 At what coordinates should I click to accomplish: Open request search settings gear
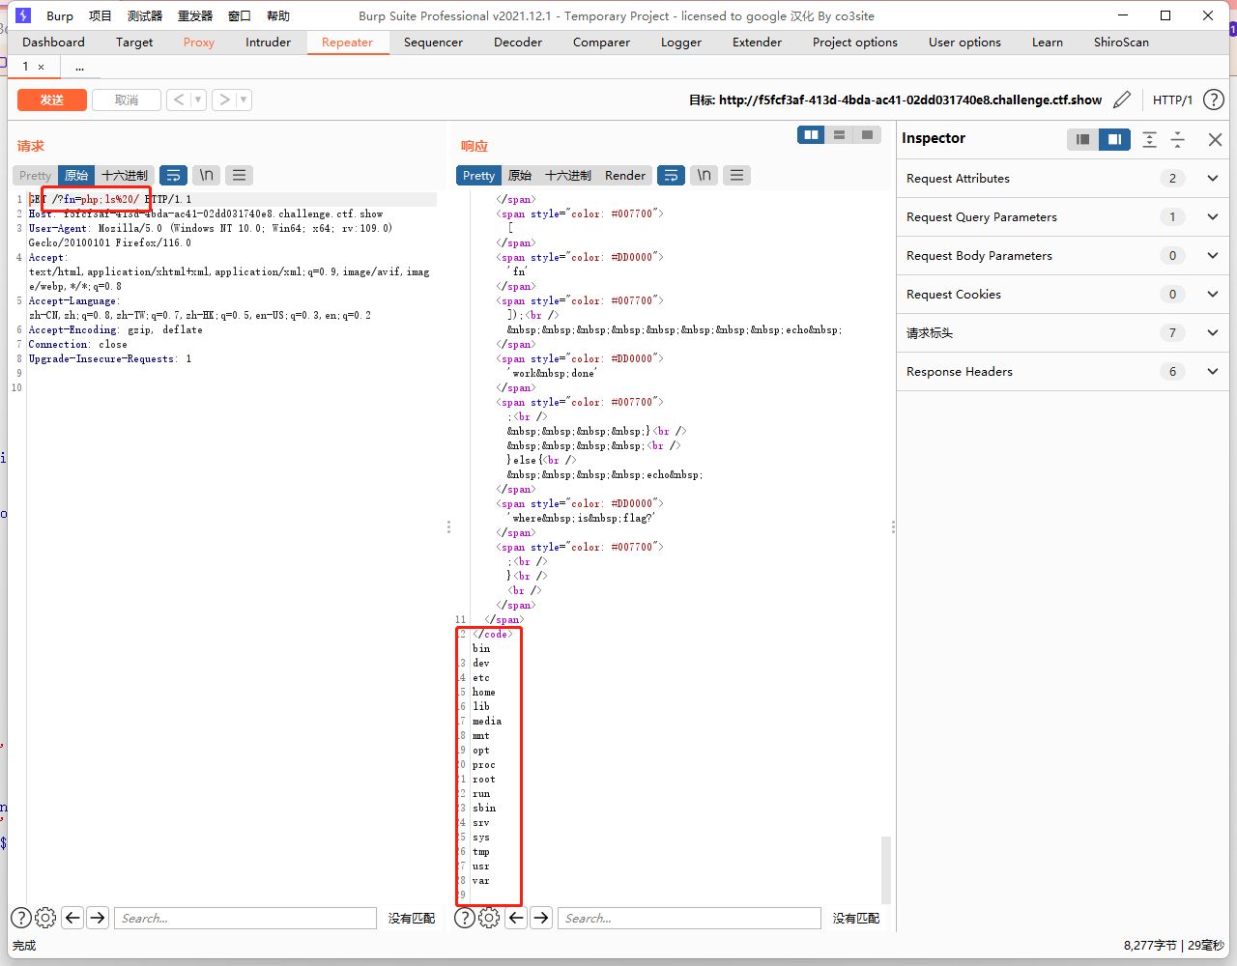tap(45, 918)
